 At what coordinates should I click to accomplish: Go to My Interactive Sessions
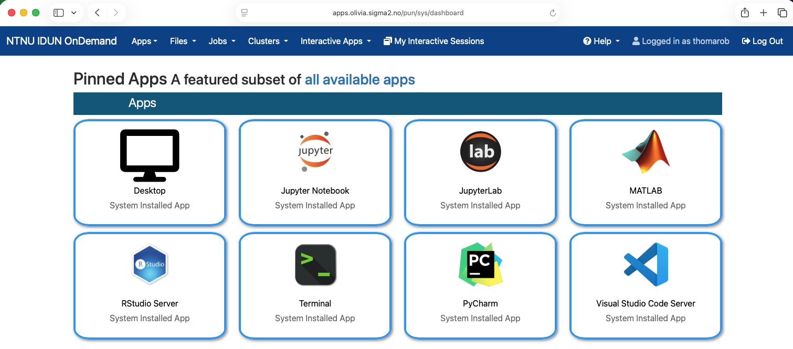(433, 41)
